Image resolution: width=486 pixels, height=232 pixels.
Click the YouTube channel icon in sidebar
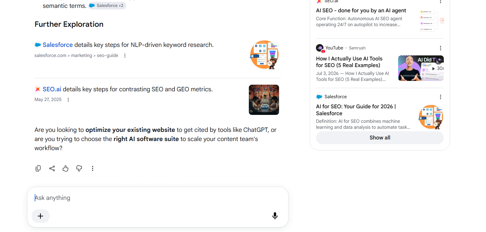click(x=320, y=48)
